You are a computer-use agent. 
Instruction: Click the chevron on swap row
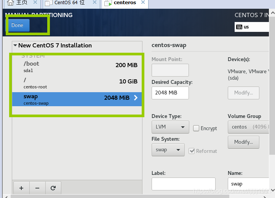(x=136, y=97)
